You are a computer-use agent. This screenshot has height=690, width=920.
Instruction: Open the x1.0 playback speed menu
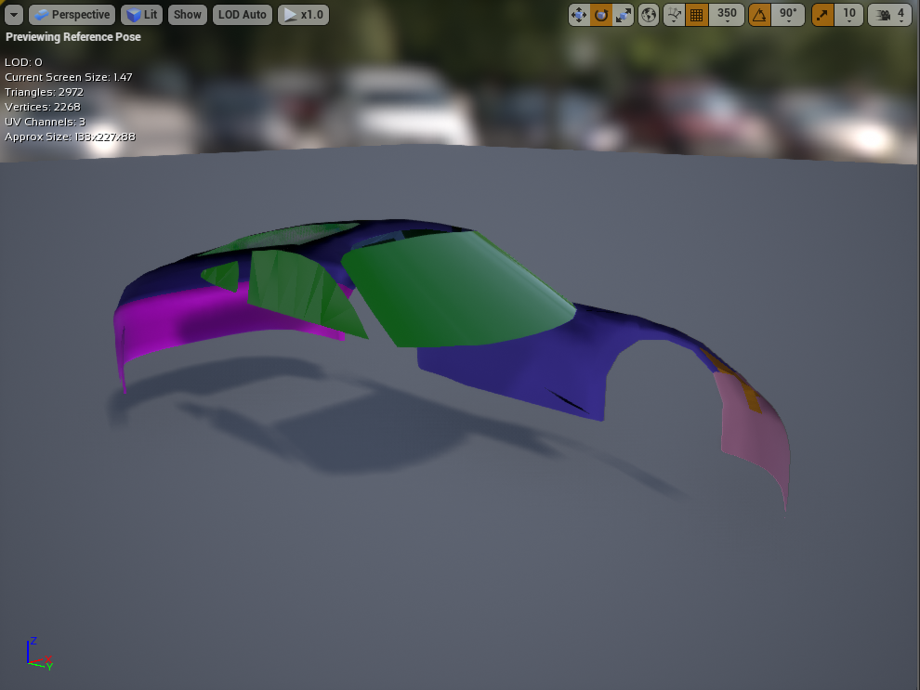(303, 15)
